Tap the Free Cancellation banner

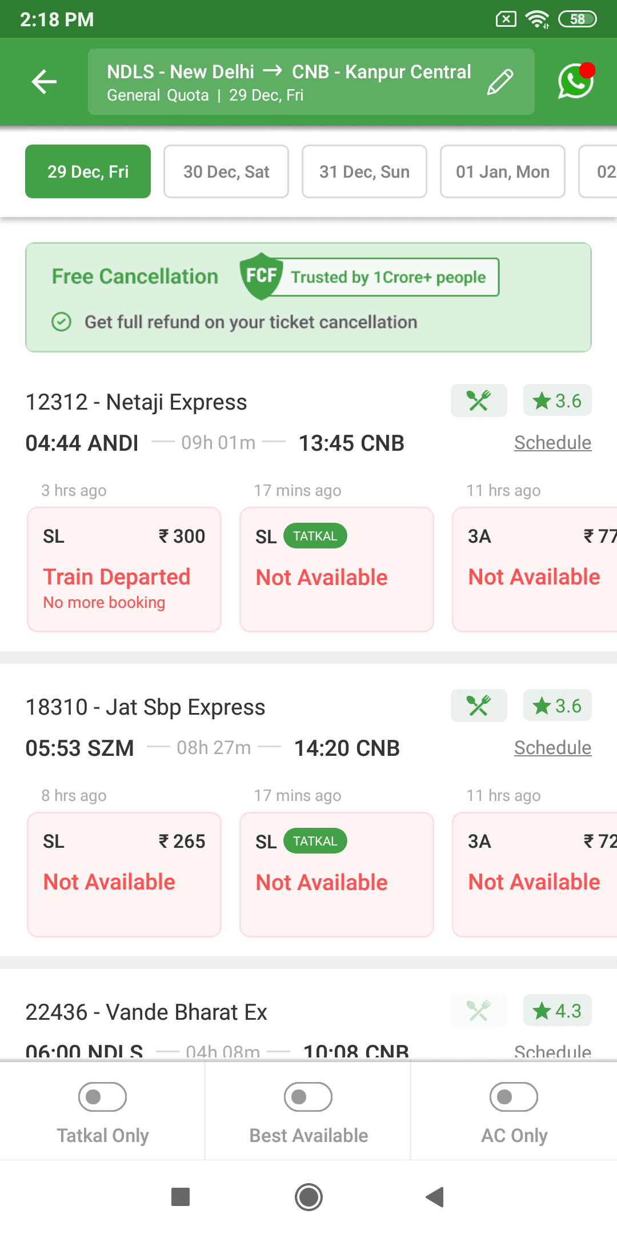[x=308, y=298]
